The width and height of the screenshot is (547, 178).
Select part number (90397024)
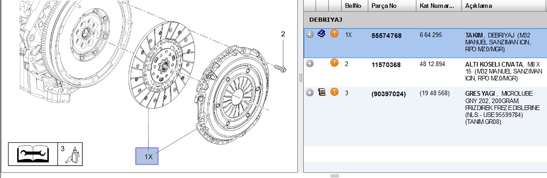click(x=389, y=94)
